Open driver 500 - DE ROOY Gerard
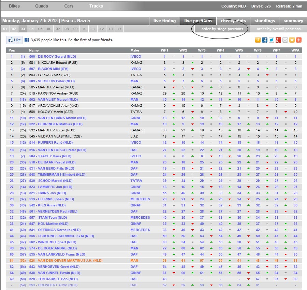The height and width of the screenshot is (290, 307). pos(53,57)
